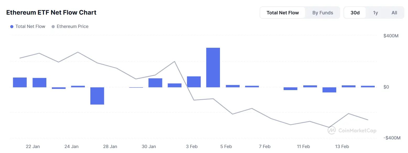The image size is (408, 153).
Task: Click the Ethereum Price legend label
Action: [x=73, y=27]
